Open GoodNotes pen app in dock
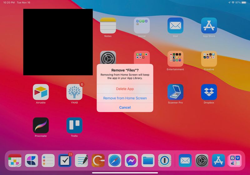 click(82, 161)
